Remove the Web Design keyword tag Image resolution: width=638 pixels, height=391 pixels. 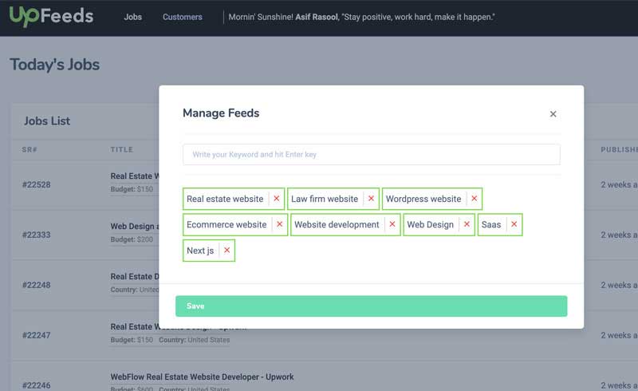(x=467, y=224)
